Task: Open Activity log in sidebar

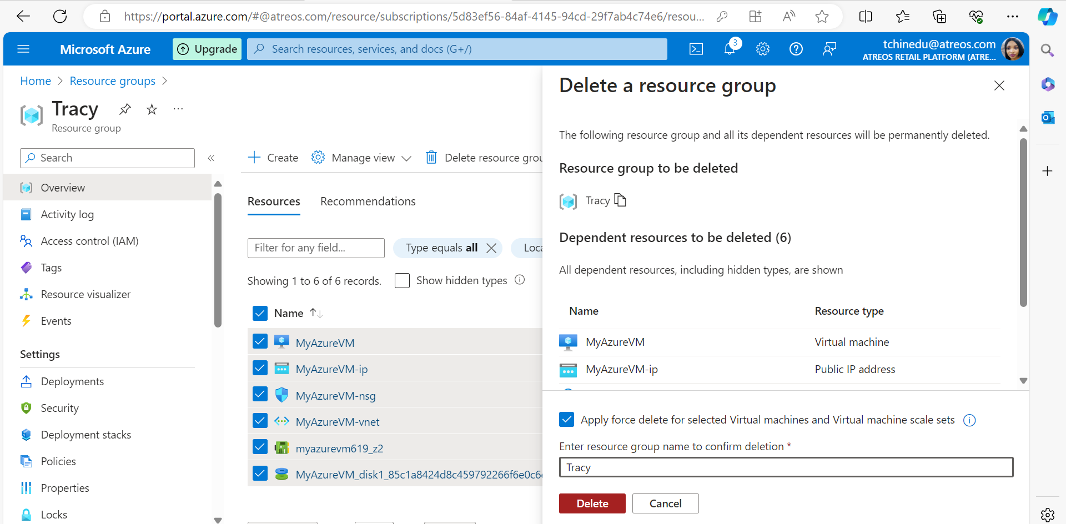Action: pyautogui.click(x=67, y=214)
